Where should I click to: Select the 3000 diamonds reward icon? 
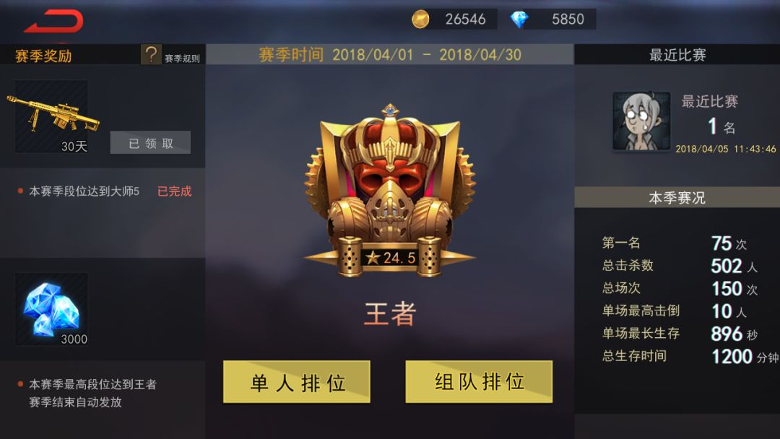coord(52,309)
